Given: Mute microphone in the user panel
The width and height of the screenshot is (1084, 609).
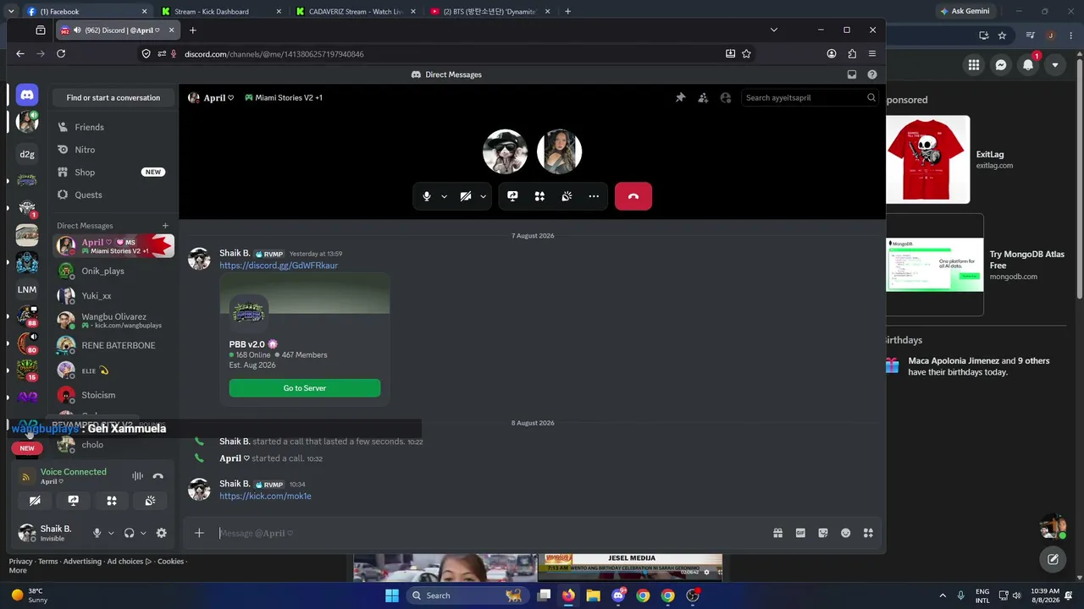Looking at the screenshot, I should [x=97, y=533].
